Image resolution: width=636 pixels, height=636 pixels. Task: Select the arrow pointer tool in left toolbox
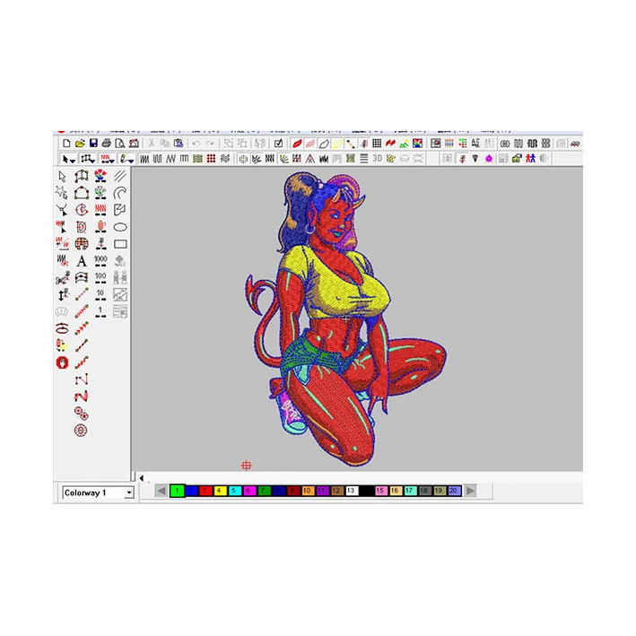pyautogui.click(x=62, y=176)
